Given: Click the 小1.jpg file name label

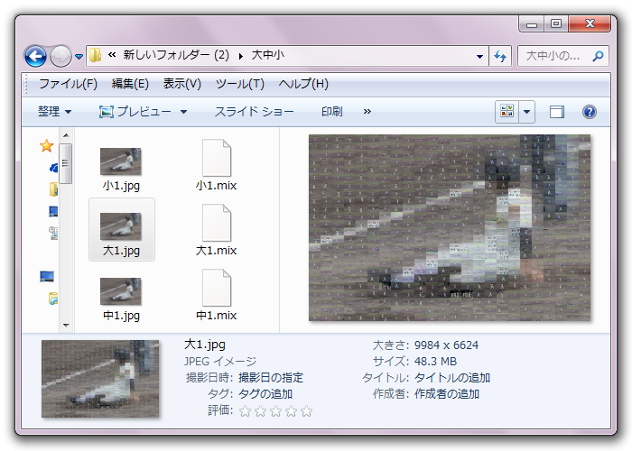Looking at the screenshot, I should pyautogui.click(x=121, y=186).
